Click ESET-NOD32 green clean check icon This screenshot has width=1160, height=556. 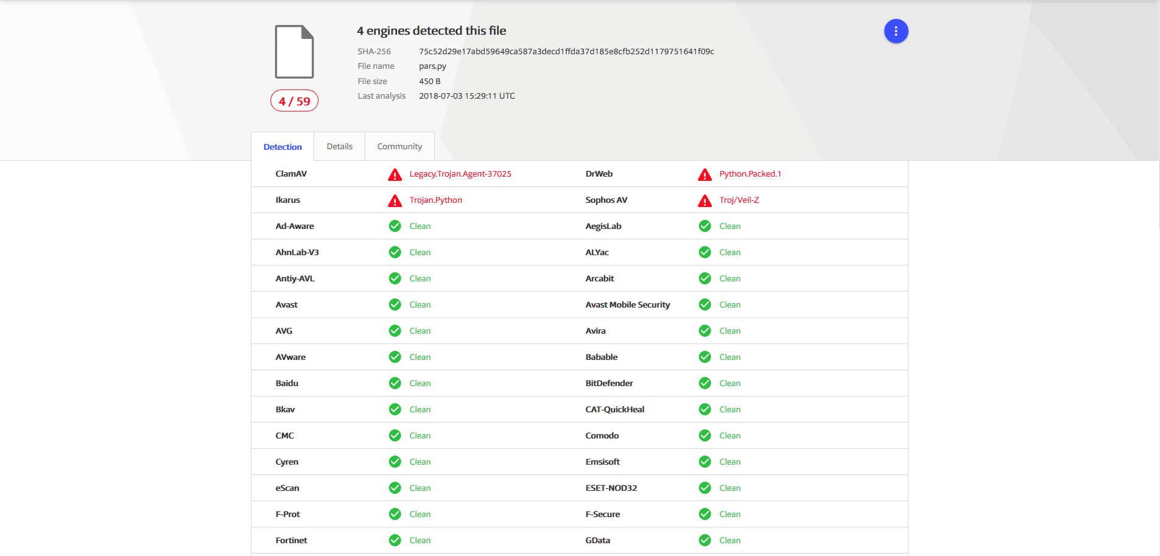coord(705,488)
